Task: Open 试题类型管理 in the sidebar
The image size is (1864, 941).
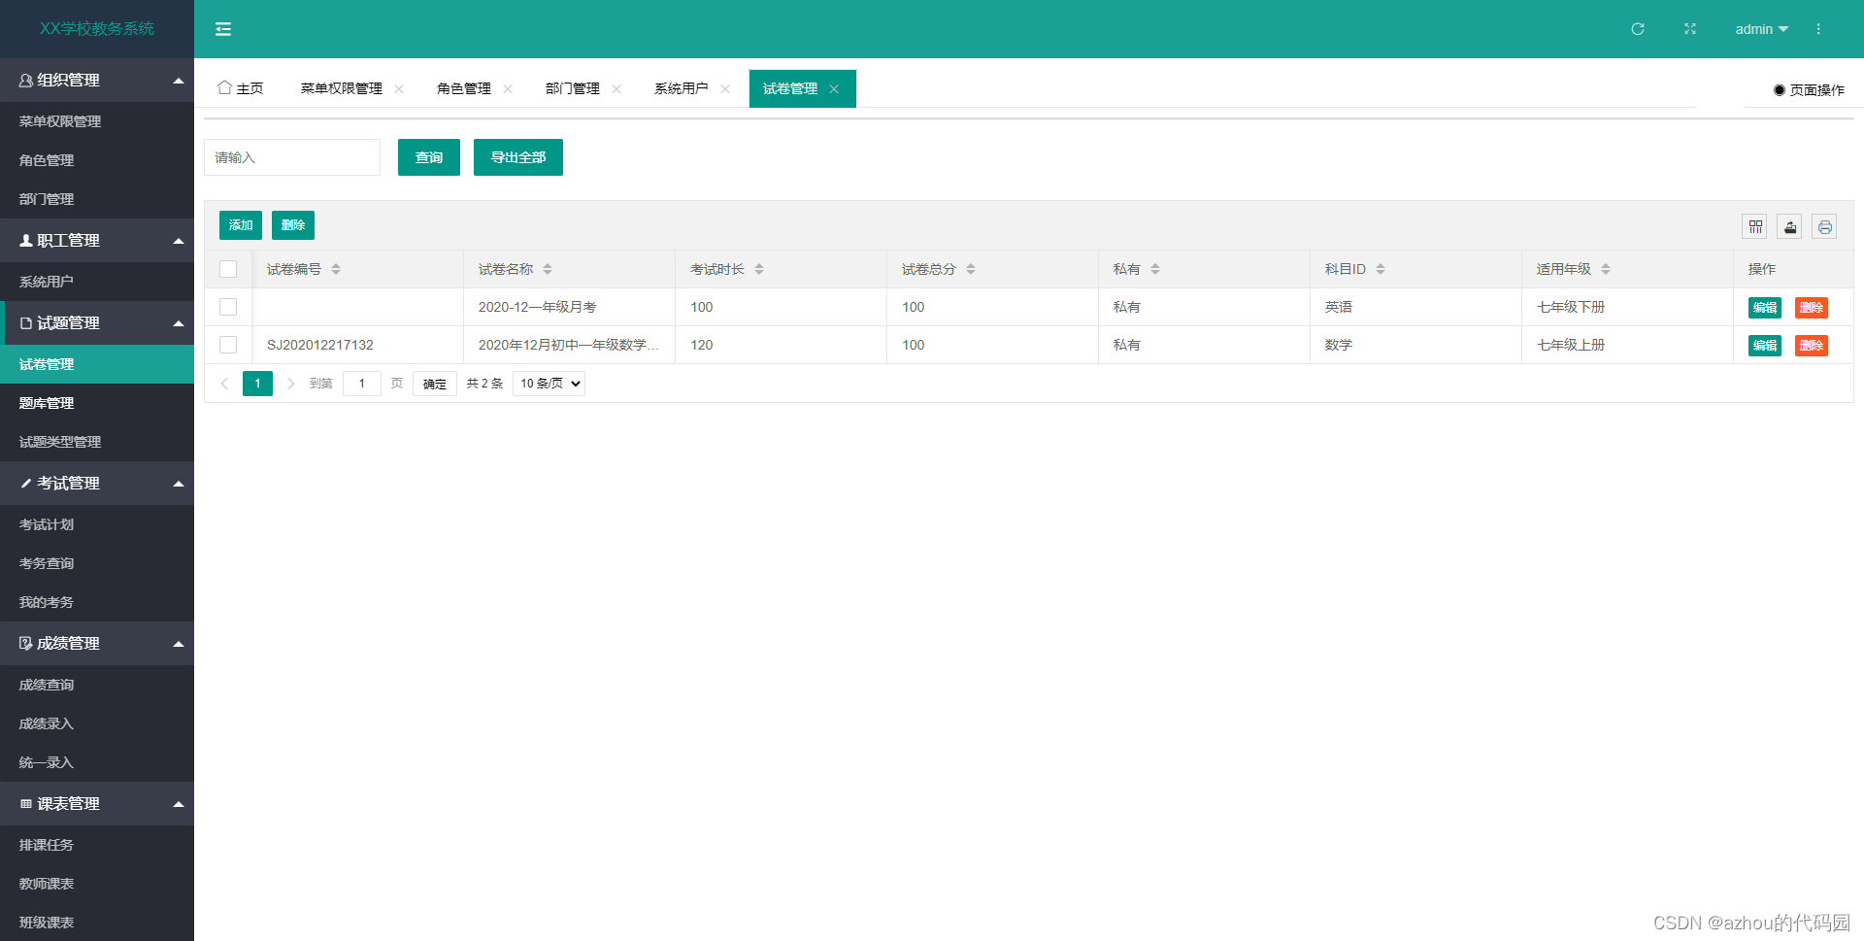Action: [x=97, y=442]
